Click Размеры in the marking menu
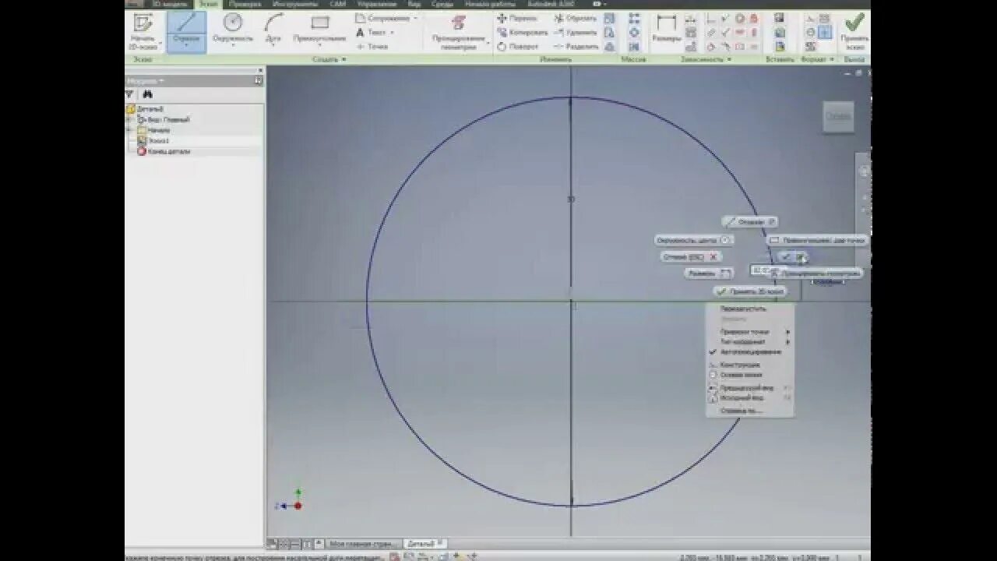Screen dimensions: 997x561 709,273
